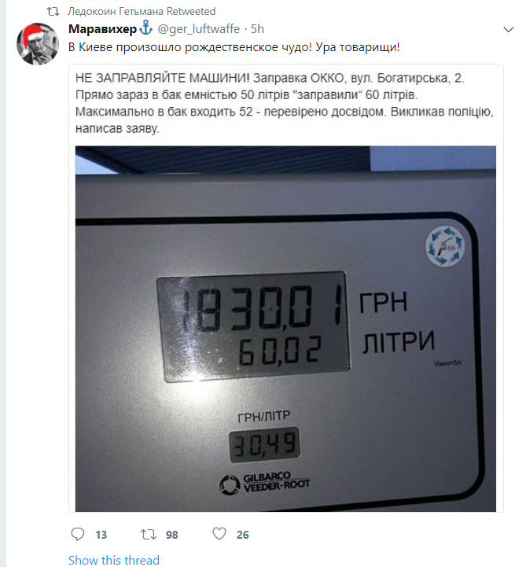The height and width of the screenshot is (567, 526).
Task: Click Show this thread link
Action: point(114,560)
